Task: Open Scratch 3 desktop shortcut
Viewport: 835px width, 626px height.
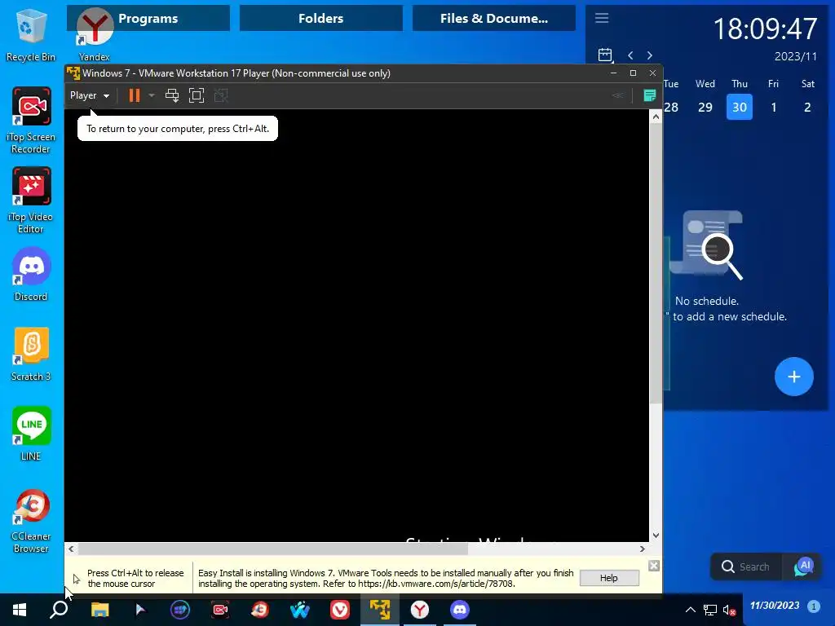Action: [x=30, y=355]
